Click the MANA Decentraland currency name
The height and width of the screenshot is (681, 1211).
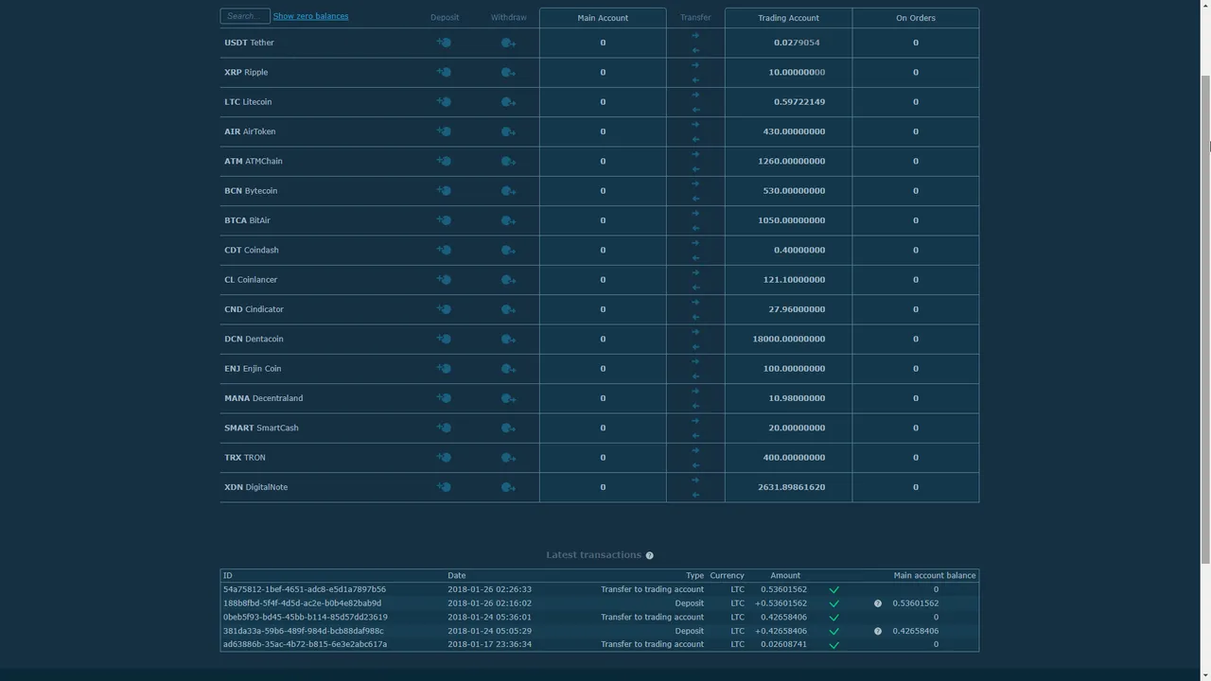tap(263, 398)
